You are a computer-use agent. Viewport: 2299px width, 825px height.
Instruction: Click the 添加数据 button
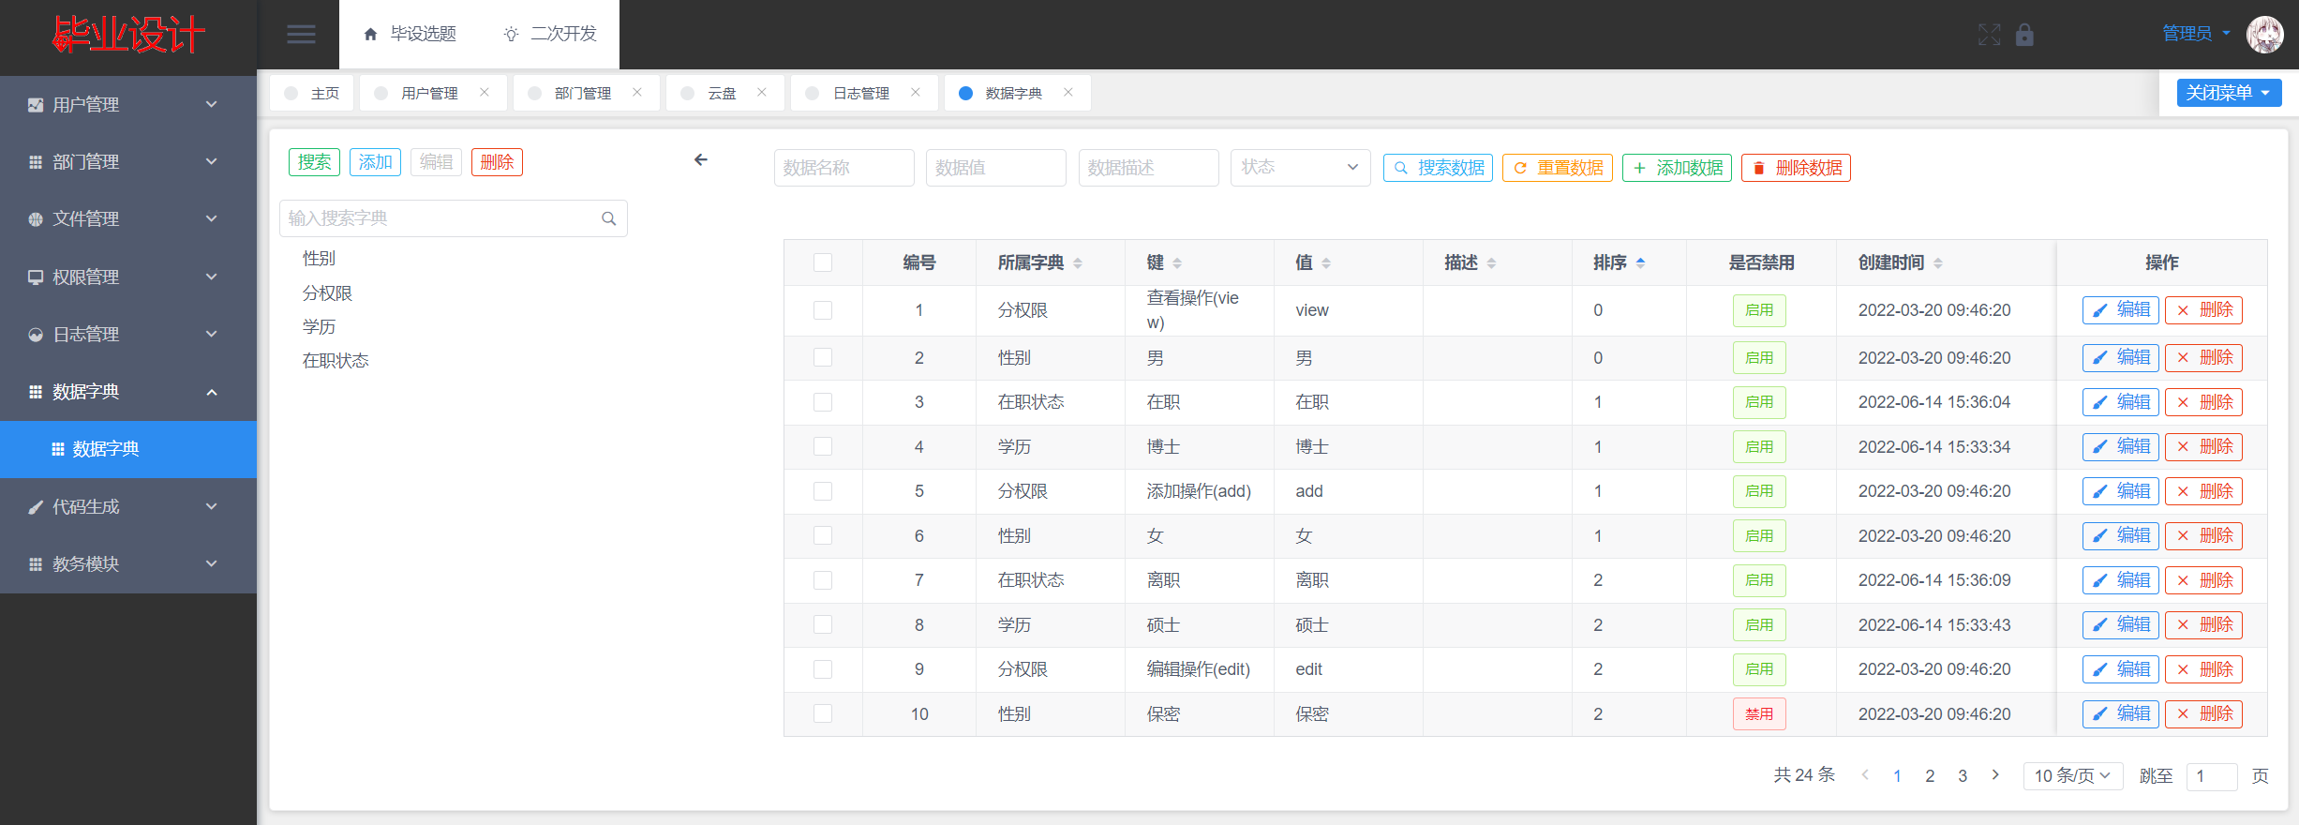pos(1677,168)
